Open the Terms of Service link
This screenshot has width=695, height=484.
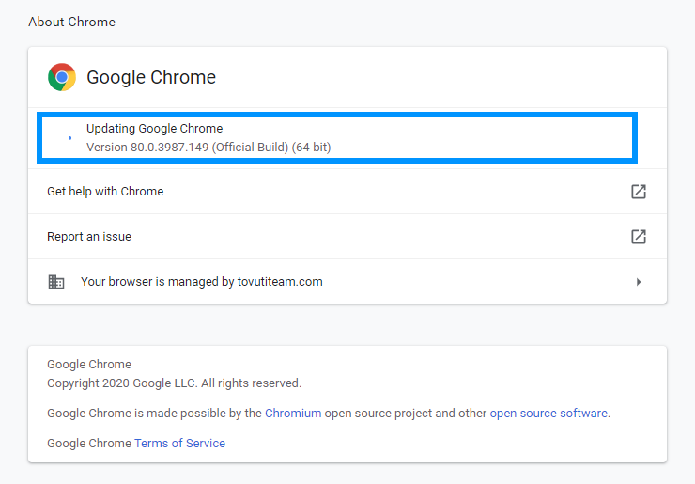coord(179,444)
